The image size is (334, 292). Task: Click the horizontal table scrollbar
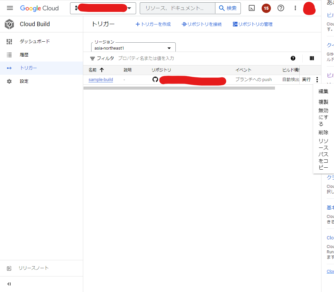pyautogui.click(x=179, y=88)
